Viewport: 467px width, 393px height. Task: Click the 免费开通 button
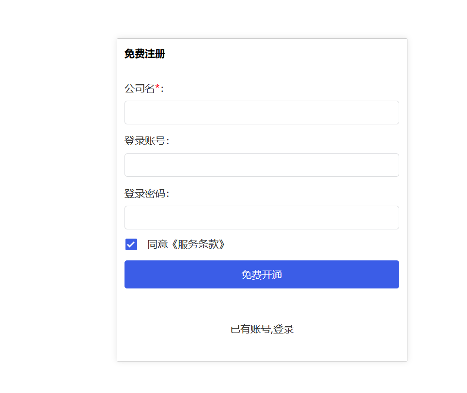pos(262,274)
